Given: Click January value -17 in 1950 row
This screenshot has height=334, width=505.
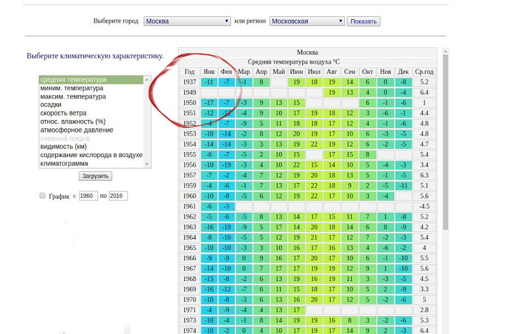Looking at the screenshot, I should (x=209, y=103).
